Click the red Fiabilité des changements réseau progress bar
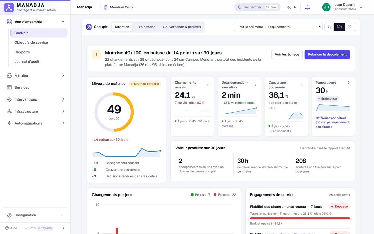 coord(300,218)
